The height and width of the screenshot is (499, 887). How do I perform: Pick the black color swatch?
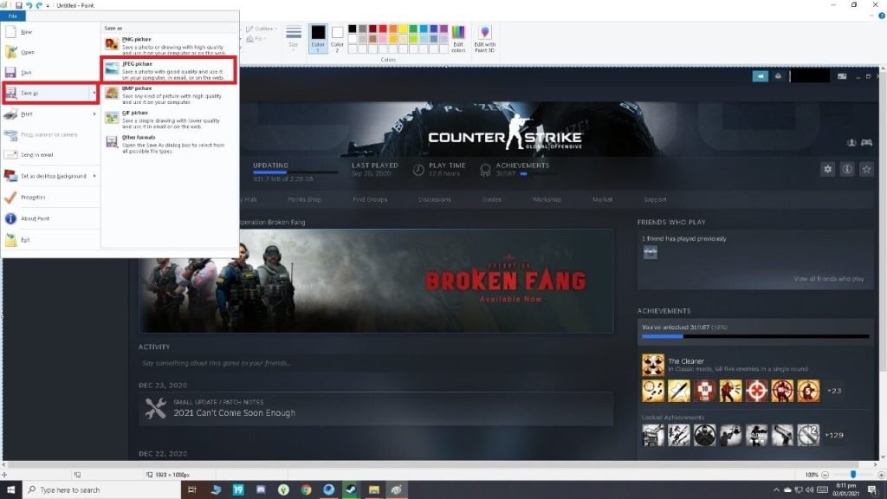(x=353, y=29)
